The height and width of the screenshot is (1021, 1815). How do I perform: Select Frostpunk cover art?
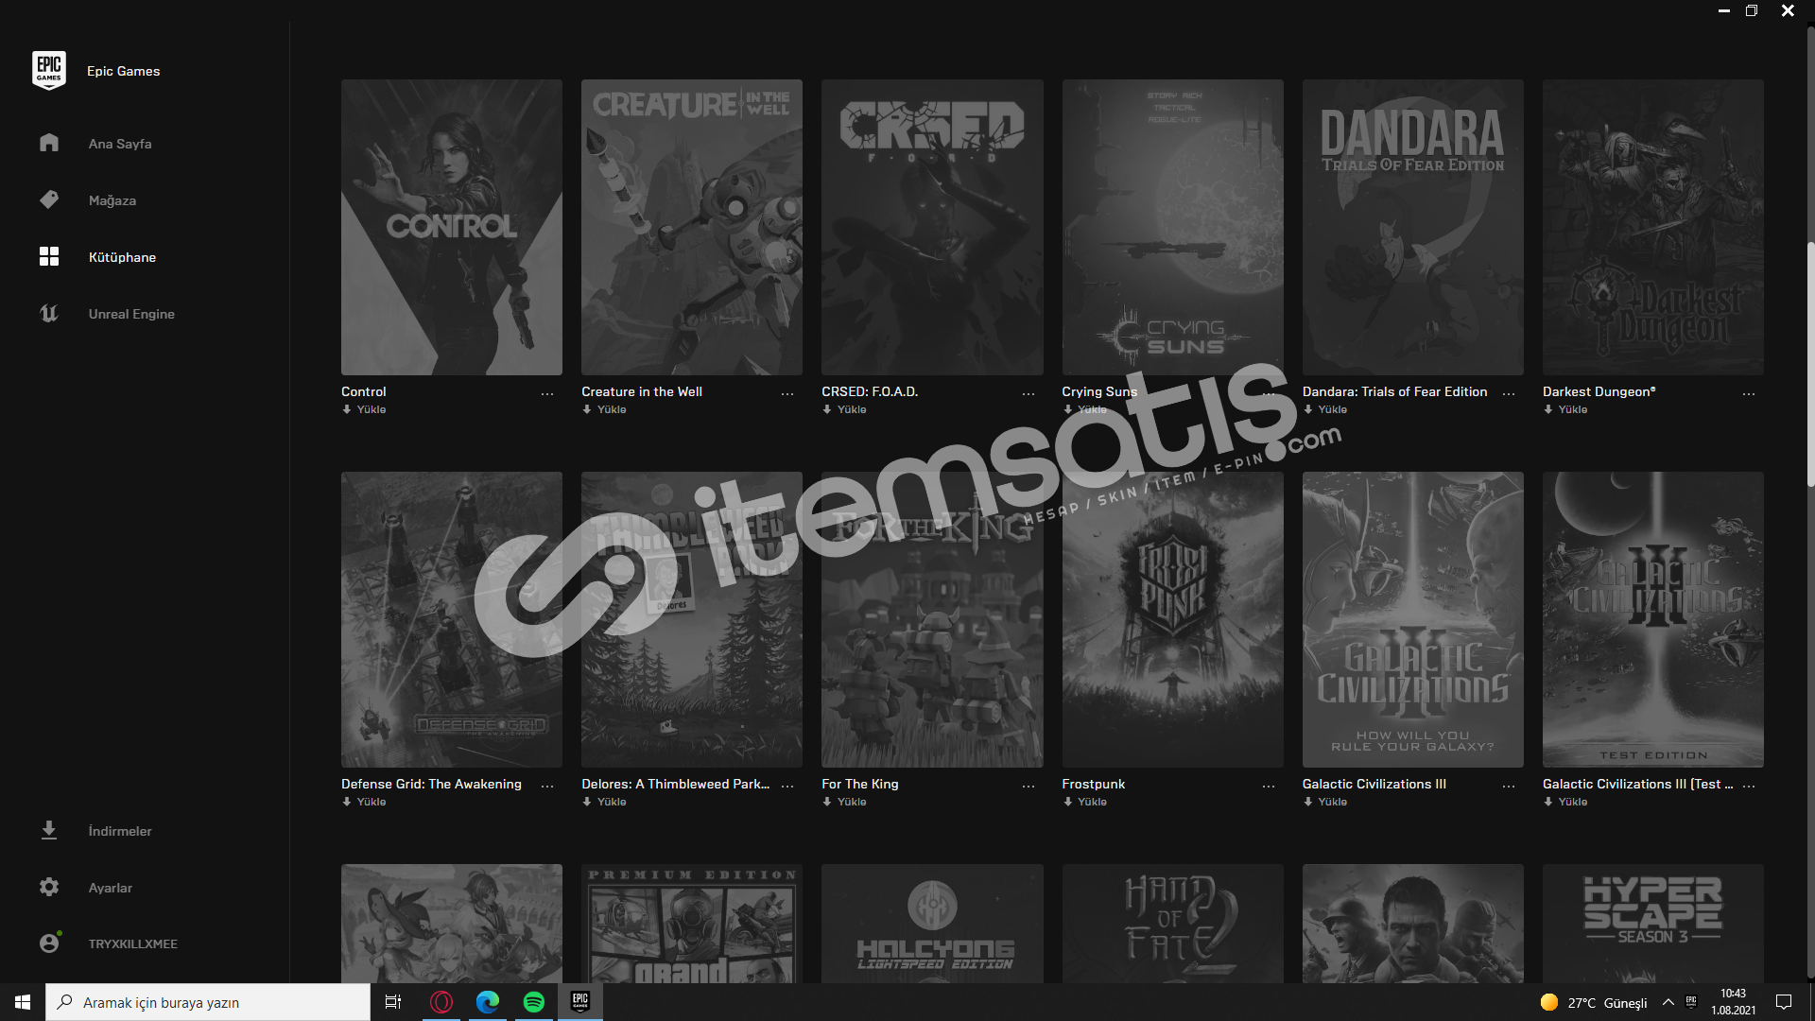pyautogui.click(x=1173, y=619)
